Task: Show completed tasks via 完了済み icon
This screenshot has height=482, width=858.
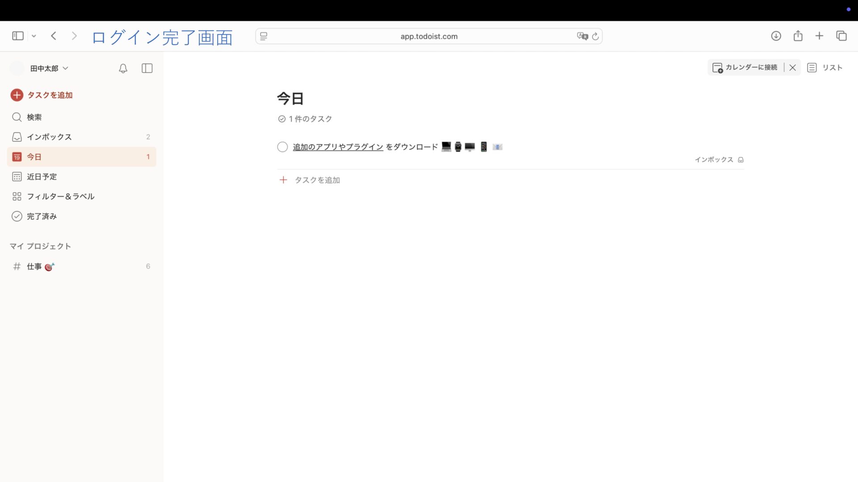Action: [x=17, y=216]
